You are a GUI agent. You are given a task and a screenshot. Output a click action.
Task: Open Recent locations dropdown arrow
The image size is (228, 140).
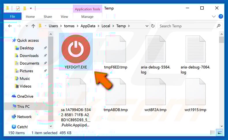[x=27, y=26]
